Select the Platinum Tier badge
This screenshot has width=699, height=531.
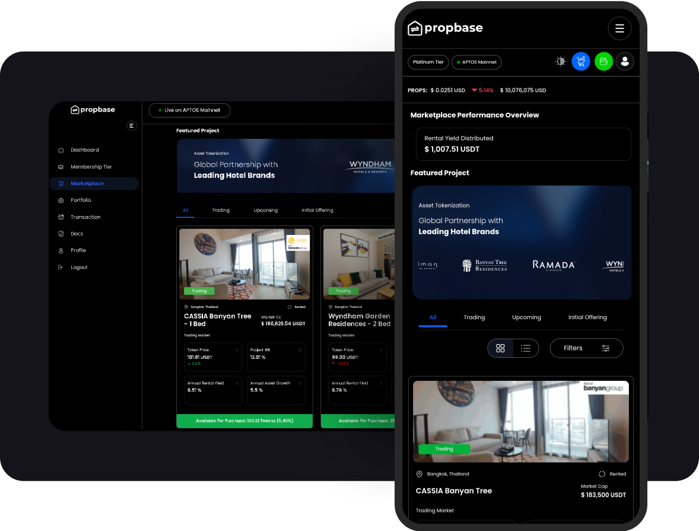coord(428,62)
